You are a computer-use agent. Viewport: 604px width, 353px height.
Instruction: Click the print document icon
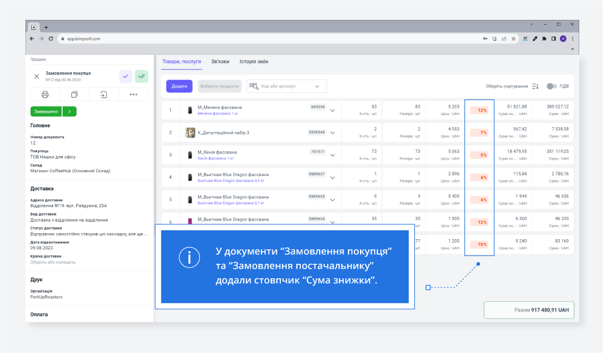pos(45,95)
